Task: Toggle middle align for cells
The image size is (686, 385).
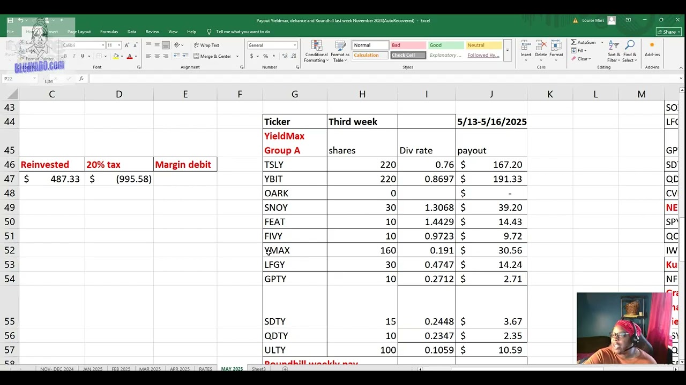Action: click(157, 45)
